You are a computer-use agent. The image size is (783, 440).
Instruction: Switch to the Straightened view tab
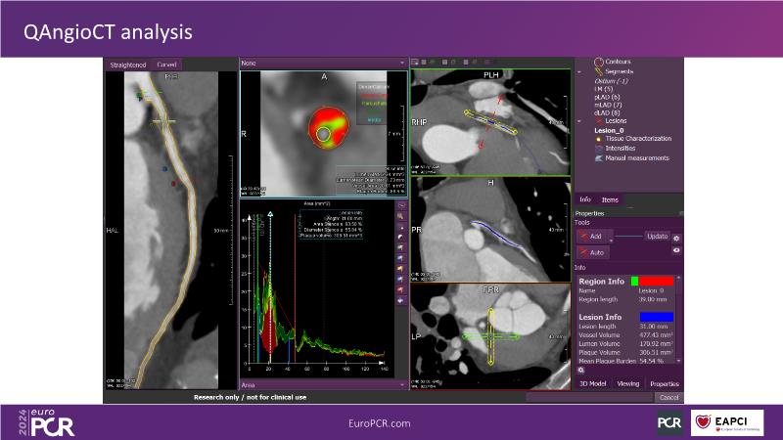click(x=127, y=65)
